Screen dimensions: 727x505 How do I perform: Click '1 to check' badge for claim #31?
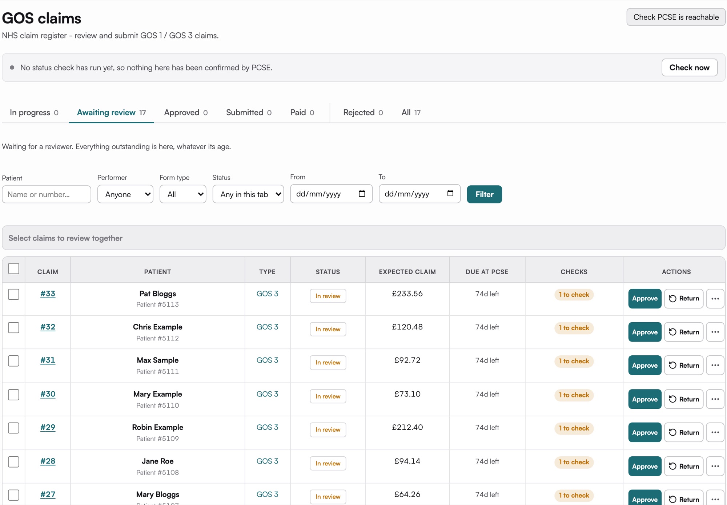(x=574, y=361)
